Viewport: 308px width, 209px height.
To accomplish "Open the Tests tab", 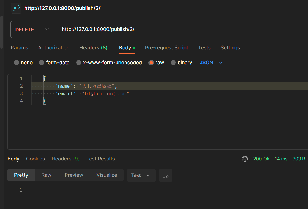I will click(x=204, y=48).
